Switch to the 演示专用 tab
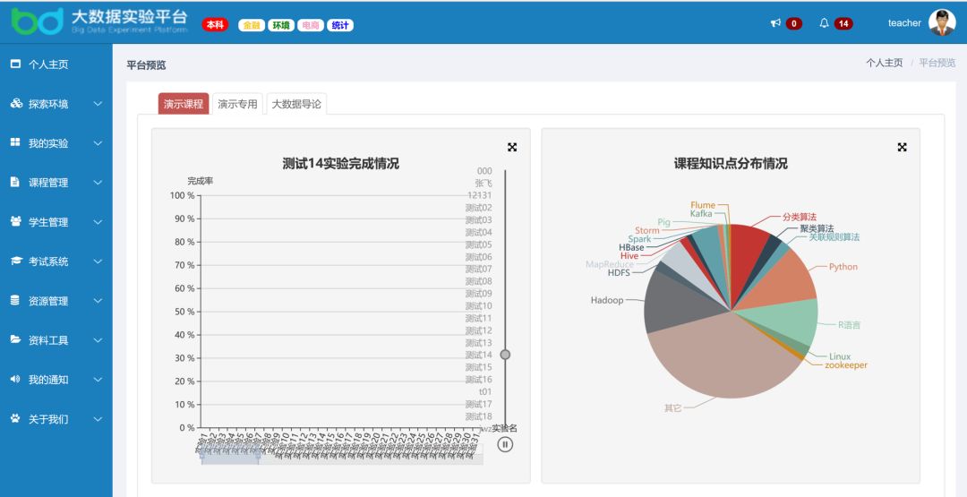The width and height of the screenshot is (967, 497). coord(237,104)
